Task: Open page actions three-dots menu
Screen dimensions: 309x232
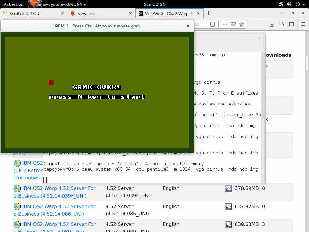Action: click(x=225, y=24)
